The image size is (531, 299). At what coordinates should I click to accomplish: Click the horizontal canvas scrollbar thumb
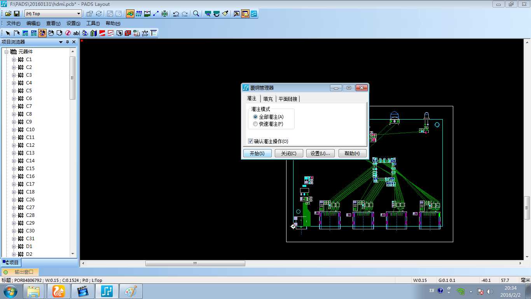[195, 264]
